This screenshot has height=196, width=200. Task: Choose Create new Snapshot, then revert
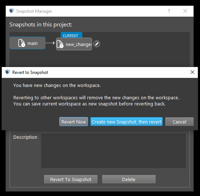tap(126, 122)
